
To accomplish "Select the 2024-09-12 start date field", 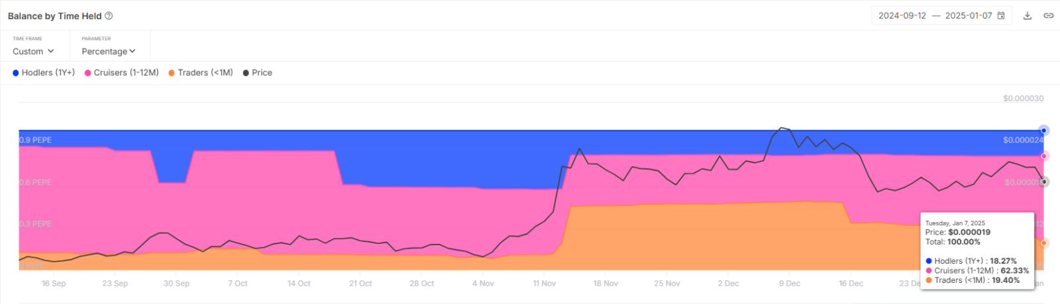I will (902, 15).
